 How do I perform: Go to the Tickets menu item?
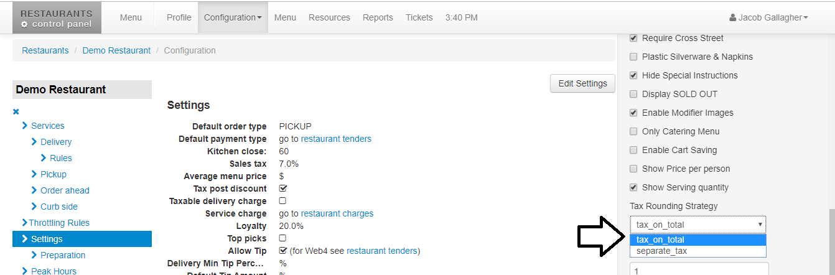point(419,17)
